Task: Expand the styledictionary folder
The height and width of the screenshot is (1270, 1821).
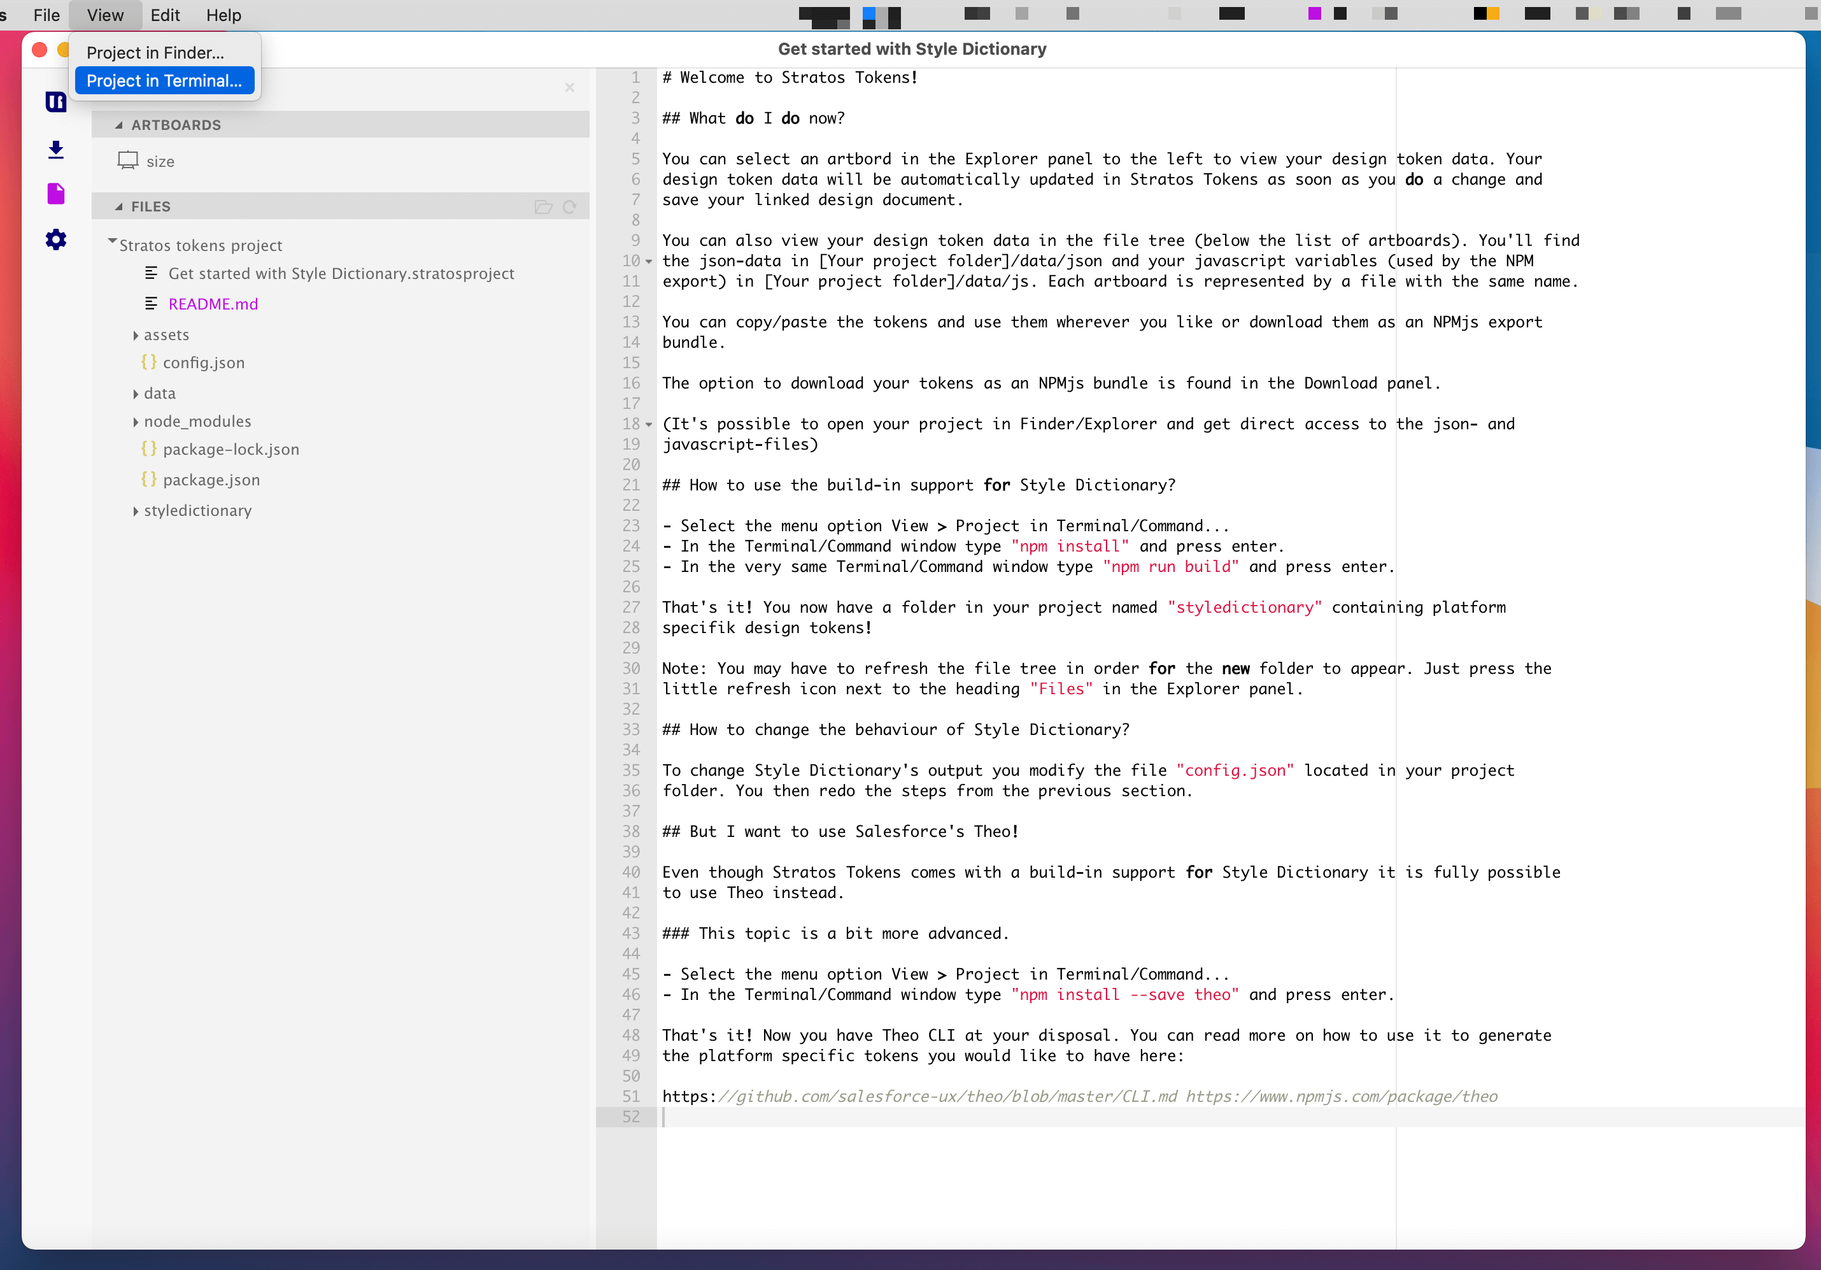Action: coord(136,511)
